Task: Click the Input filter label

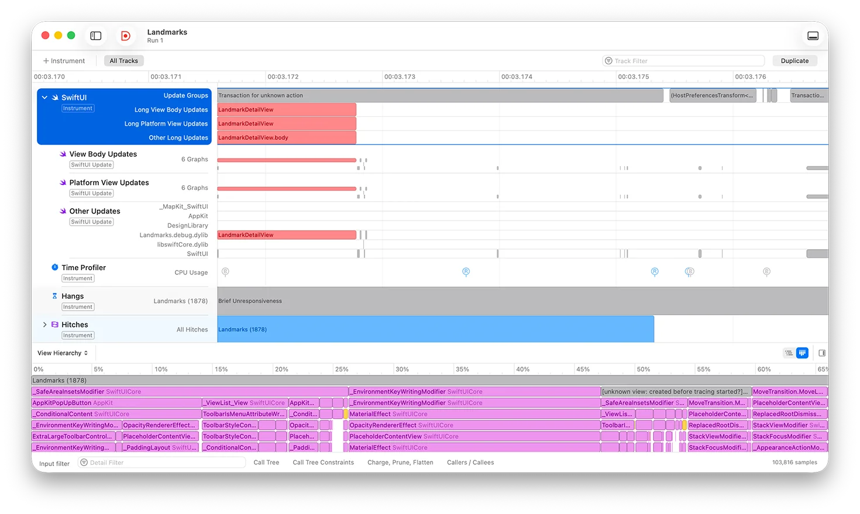Action: click(x=54, y=464)
